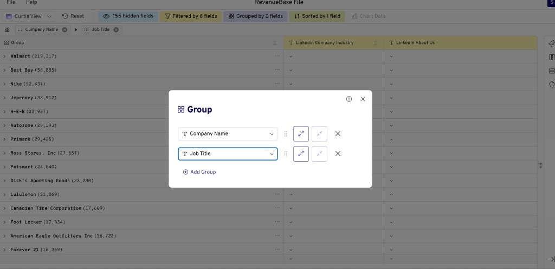Expand the Dick's Sporting Goods group row
This screenshot has width=555, height=269.
[4, 181]
